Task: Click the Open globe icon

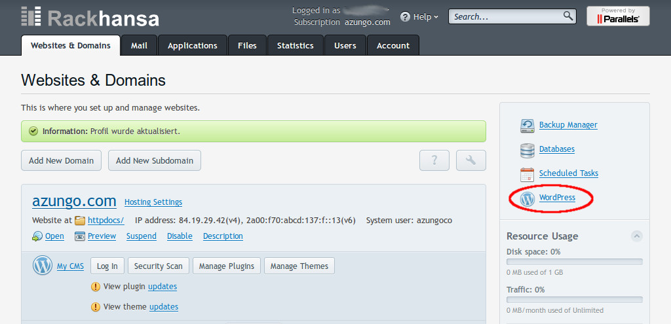Action: (37, 236)
